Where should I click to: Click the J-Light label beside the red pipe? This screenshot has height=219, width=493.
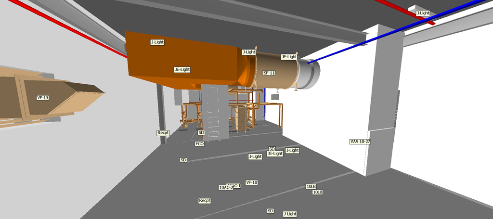[422, 13]
